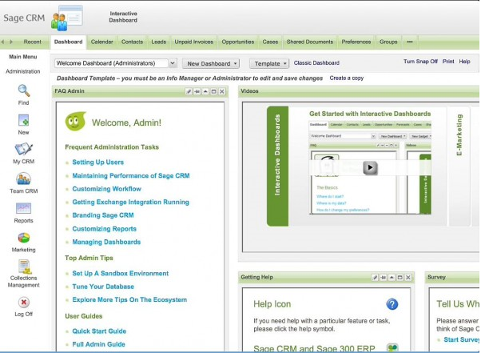Click the back arrow beside Recent
Image resolution: width=481 pixels, height=353 pixels.
click(x=3, y=42)
